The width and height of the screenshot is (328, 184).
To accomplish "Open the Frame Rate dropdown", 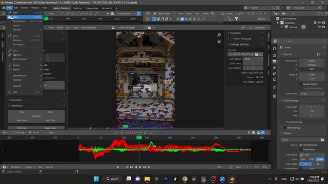I will [x=312, y=94].
